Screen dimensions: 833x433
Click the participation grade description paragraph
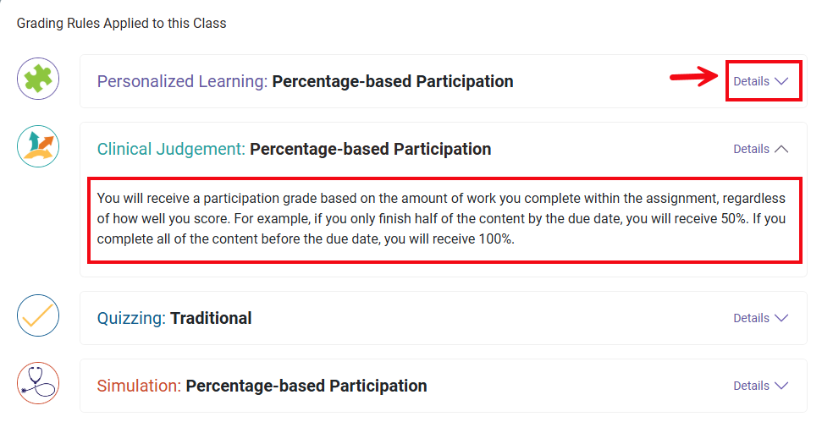point(441,218)
